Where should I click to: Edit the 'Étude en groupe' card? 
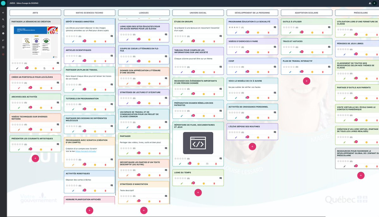182,41
